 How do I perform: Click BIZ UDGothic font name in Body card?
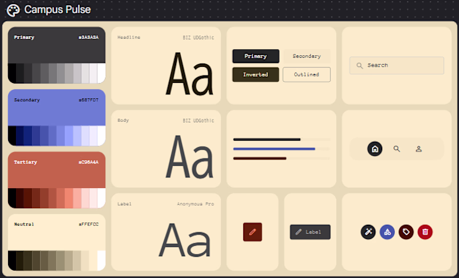point(199,121)
